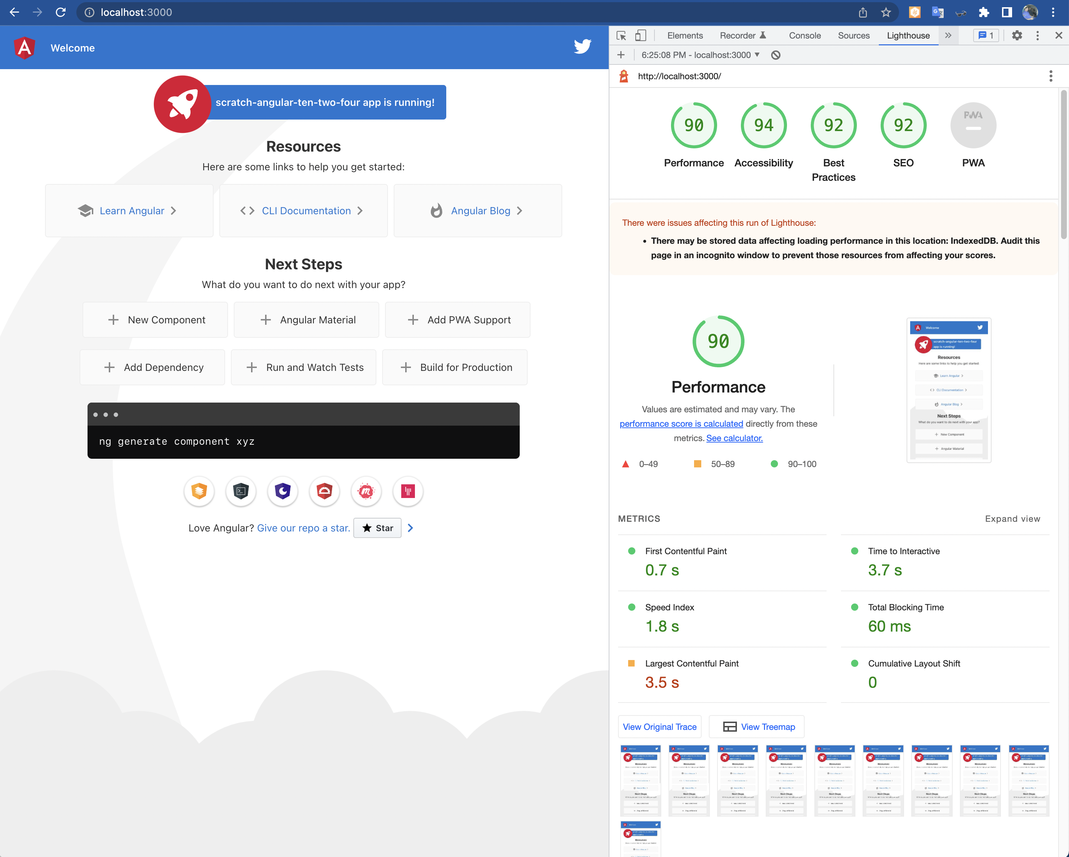Select the dark CLI terminal shield icon
Image resolution: width=1069 pixels, height=857 pixels.
pos(241,491)
